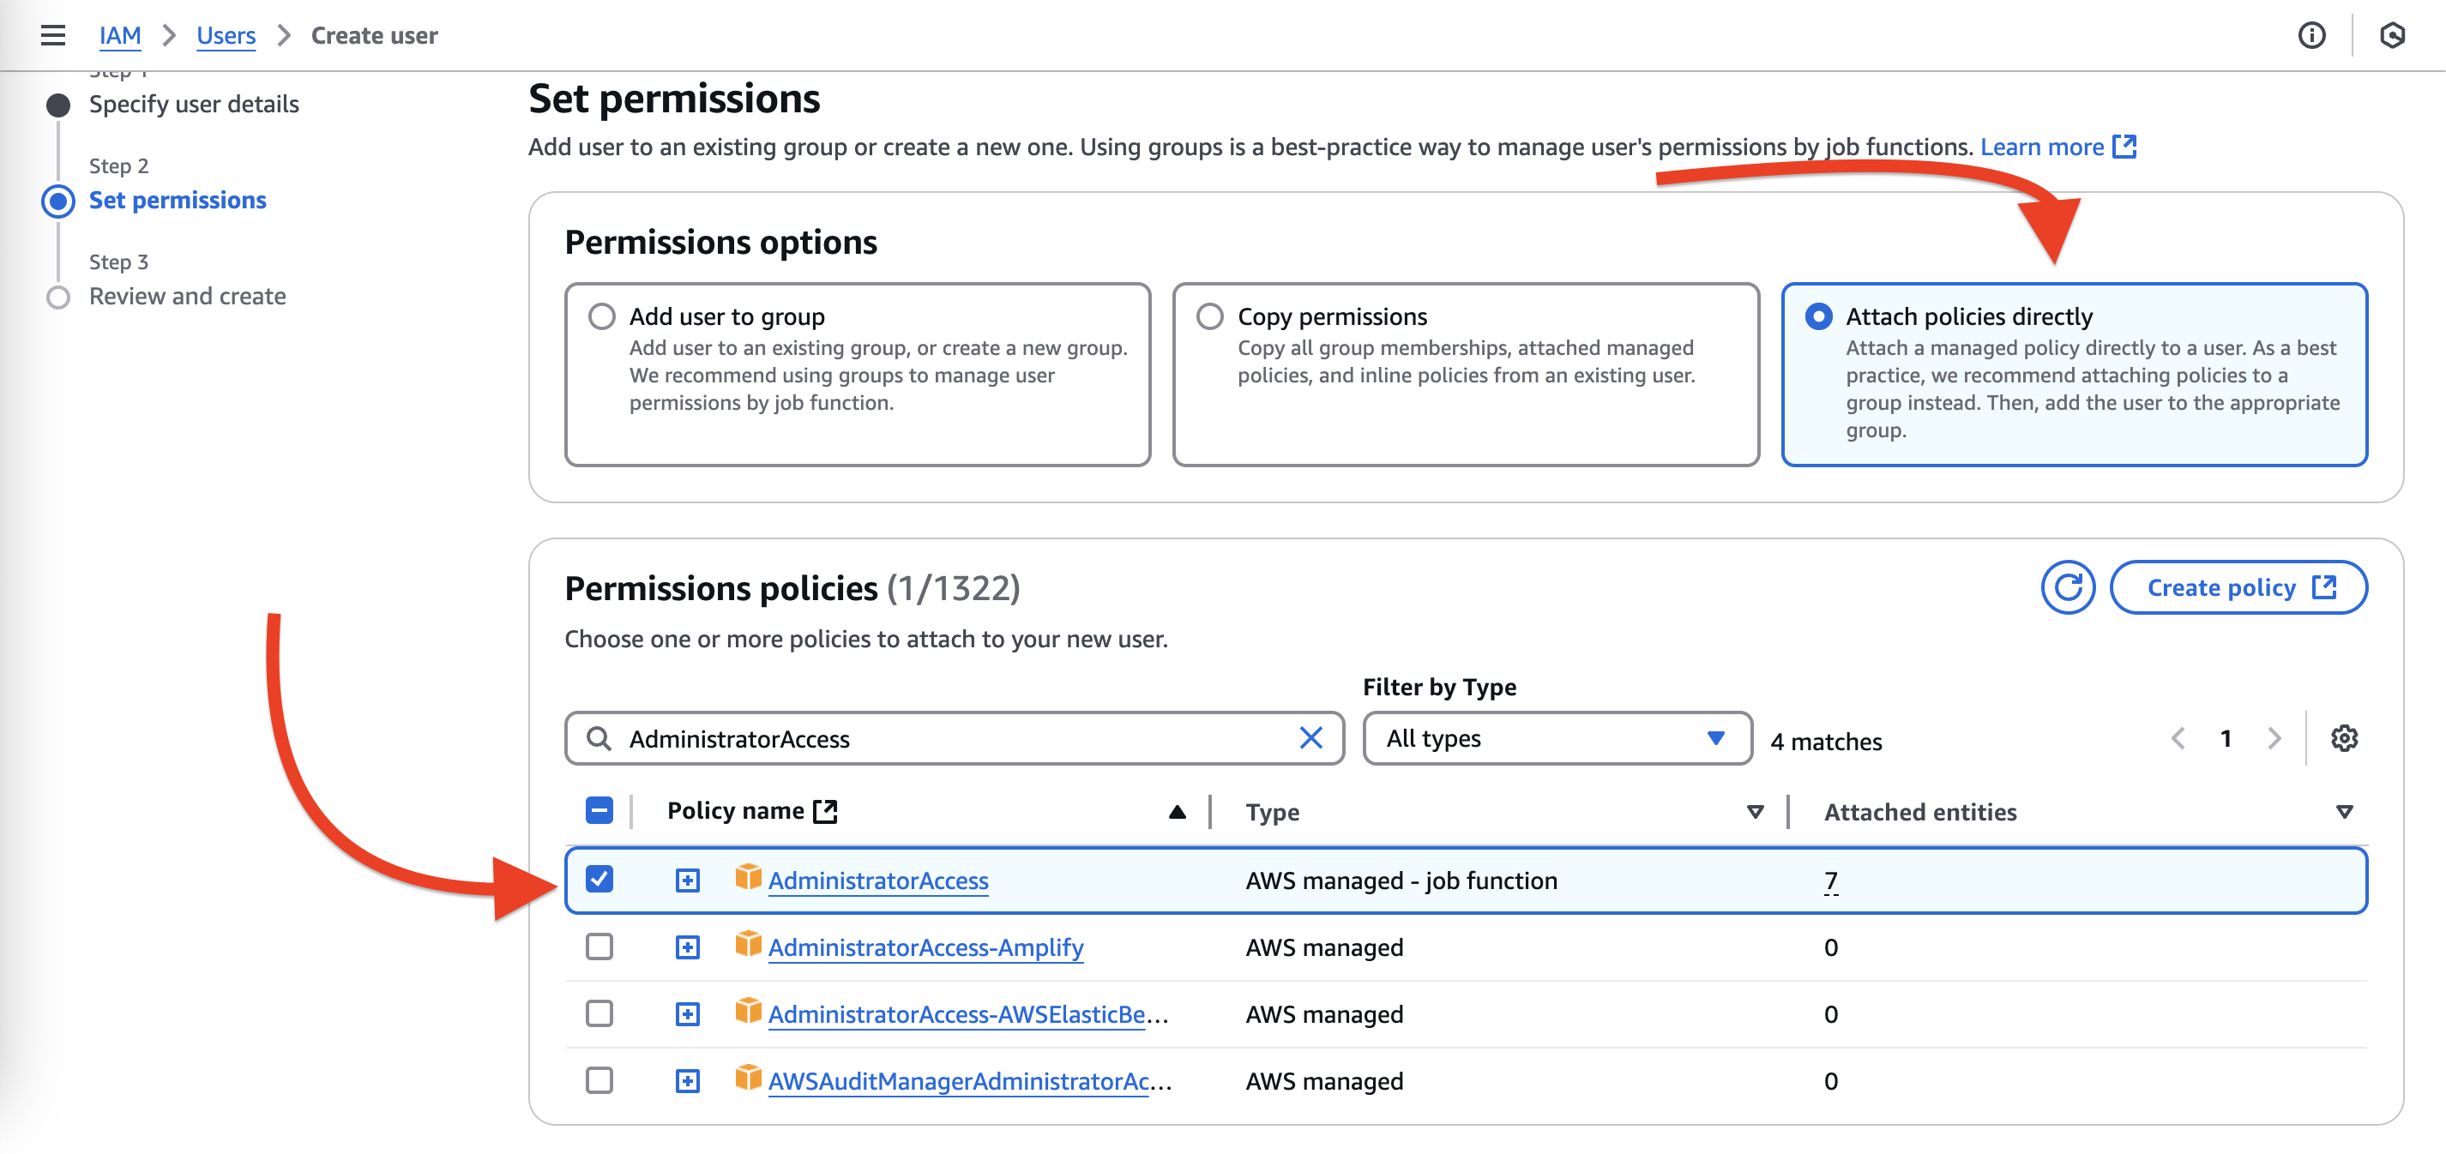Viewport: 2446px width, 1154px height.
Task: Open the All types filter dropdown
Action: [x=1556, y=738]
